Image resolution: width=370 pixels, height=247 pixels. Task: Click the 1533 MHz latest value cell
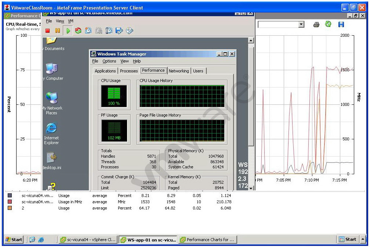tap(145, 202)
